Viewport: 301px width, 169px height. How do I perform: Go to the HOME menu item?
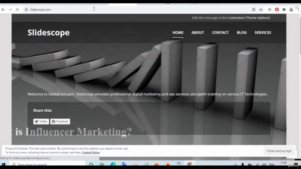click(x=178, y=32)
